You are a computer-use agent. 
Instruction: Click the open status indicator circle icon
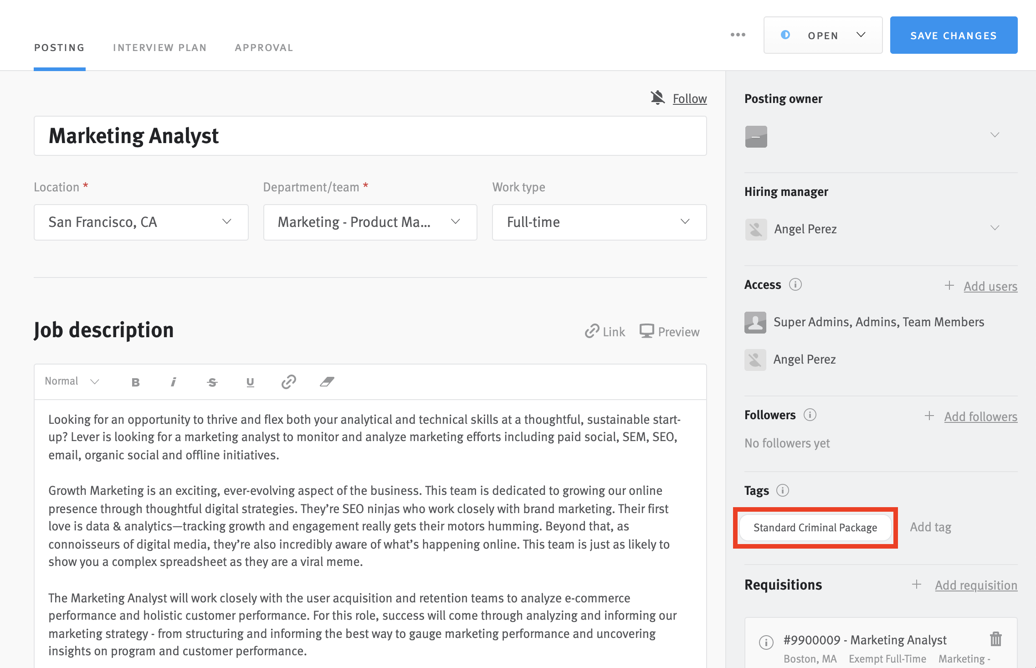click(785, 35)
